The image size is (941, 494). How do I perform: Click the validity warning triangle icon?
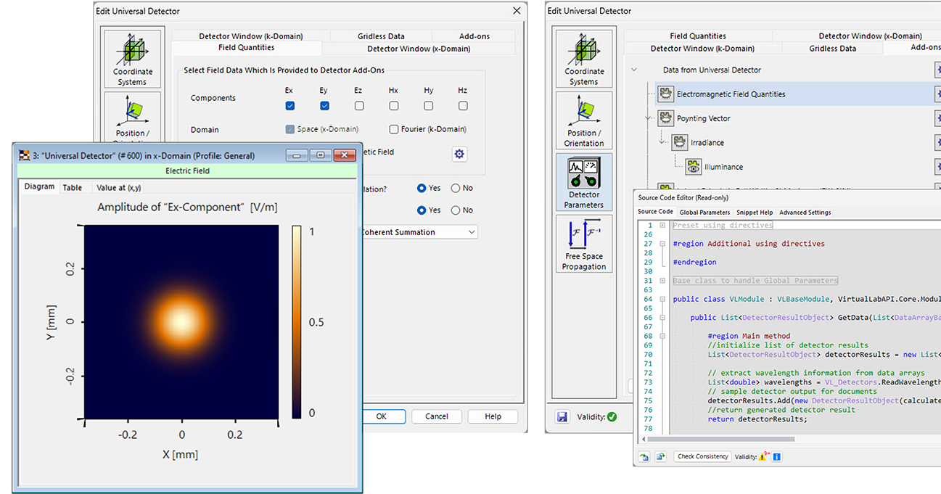click(x=763, y=457)
